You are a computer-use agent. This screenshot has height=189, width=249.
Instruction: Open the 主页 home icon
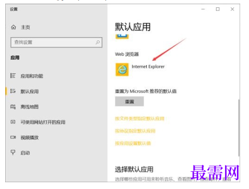[x=14, y=27]
